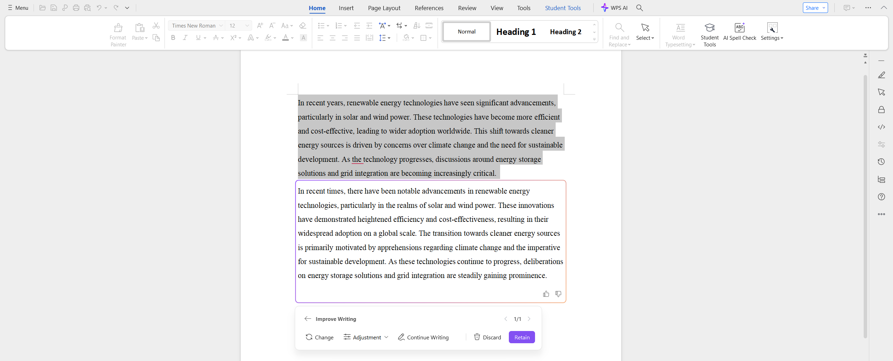Set Align left paragraph alignment
This screenshot has width=893, height=361.
tap(320, 38)
